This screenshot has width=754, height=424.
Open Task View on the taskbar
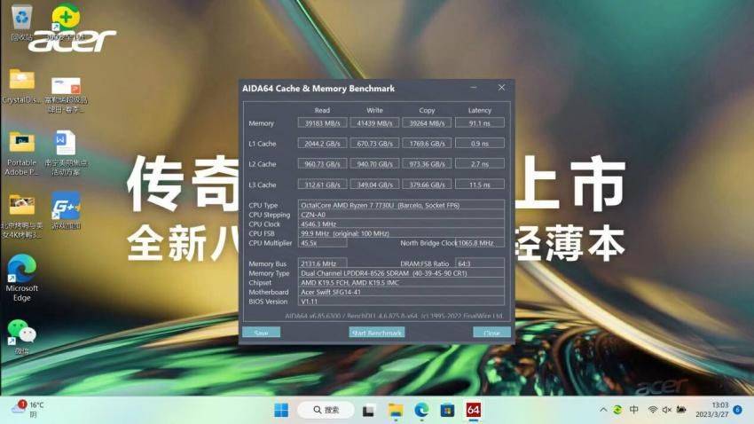click(x=369, y=410)
